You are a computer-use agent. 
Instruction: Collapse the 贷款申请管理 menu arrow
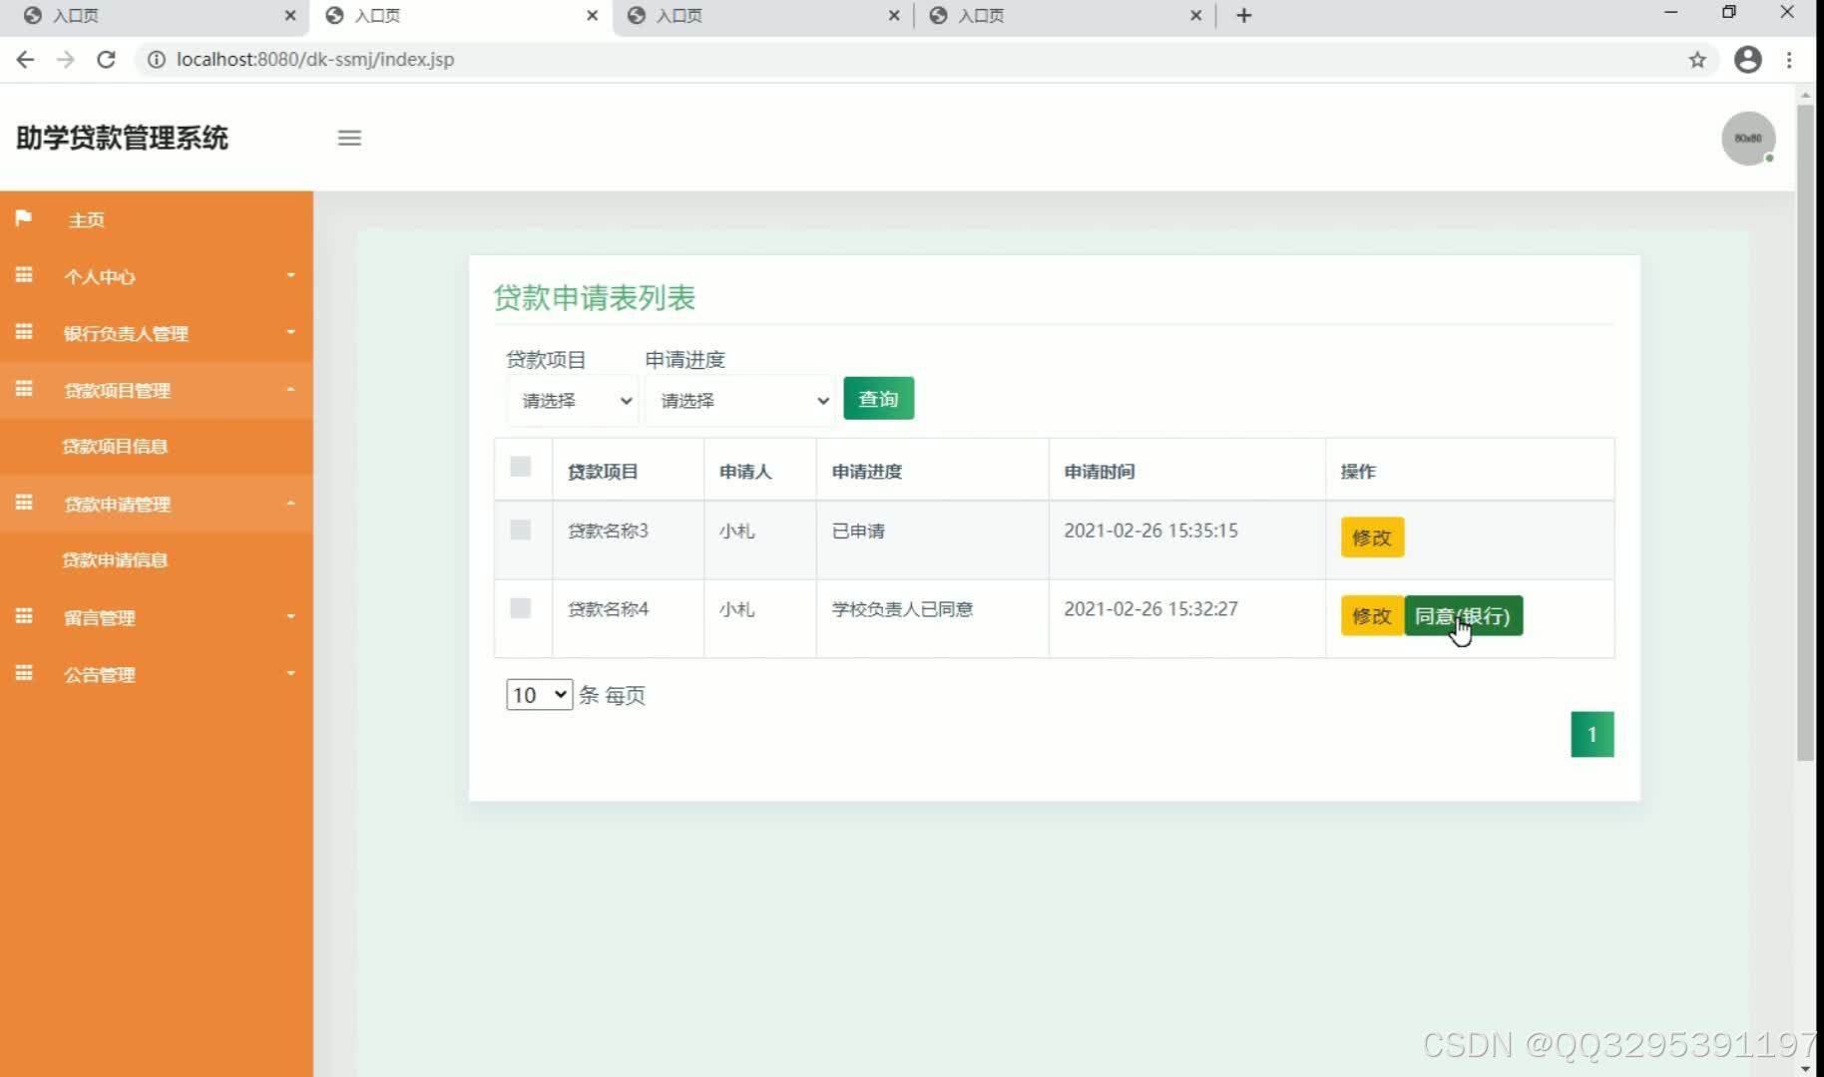(x=290, y=503)
